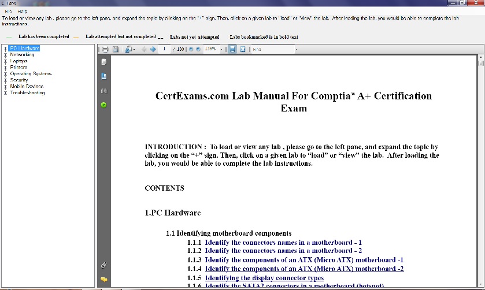Open link 1.1.3 ATX motherboard -1

point(304,260)
